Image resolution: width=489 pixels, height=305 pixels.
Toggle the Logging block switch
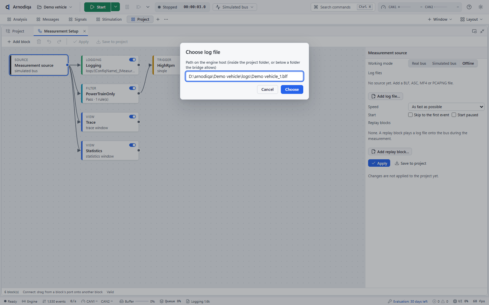coord(132,60)
